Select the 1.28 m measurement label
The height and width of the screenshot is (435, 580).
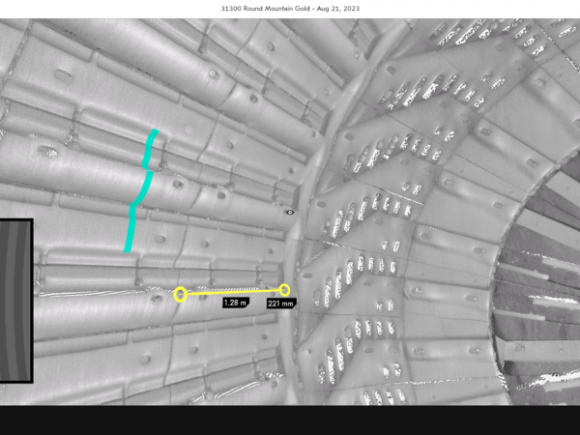234,303
